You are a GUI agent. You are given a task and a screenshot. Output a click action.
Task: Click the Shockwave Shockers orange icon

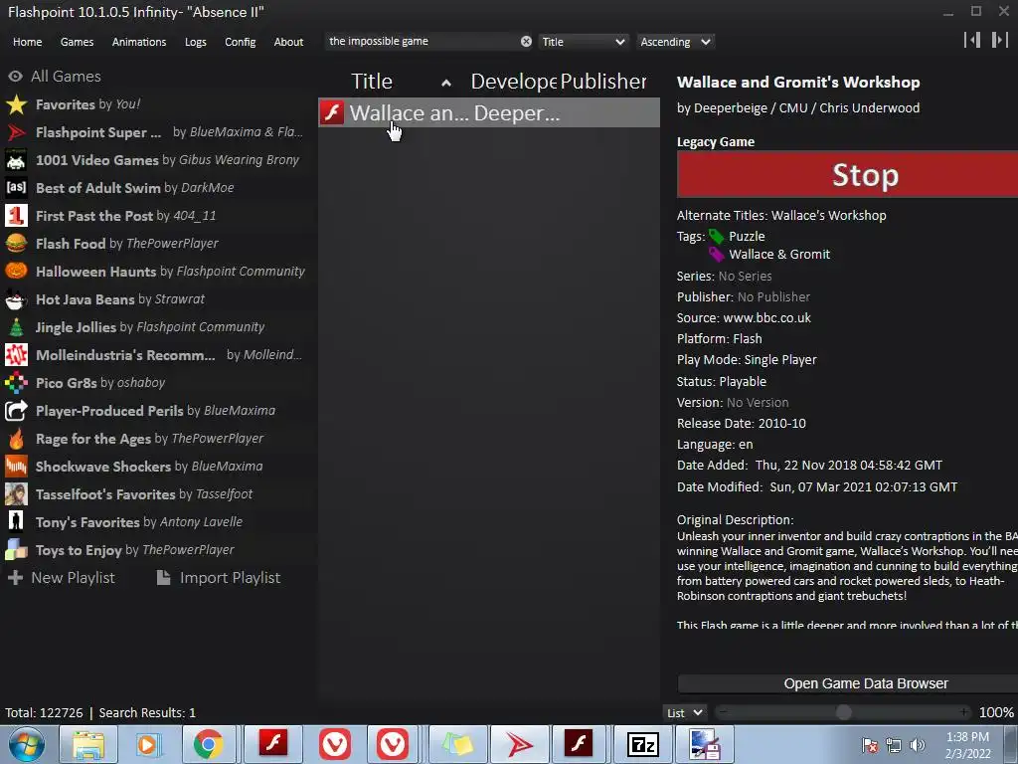(x=16, y=467)
